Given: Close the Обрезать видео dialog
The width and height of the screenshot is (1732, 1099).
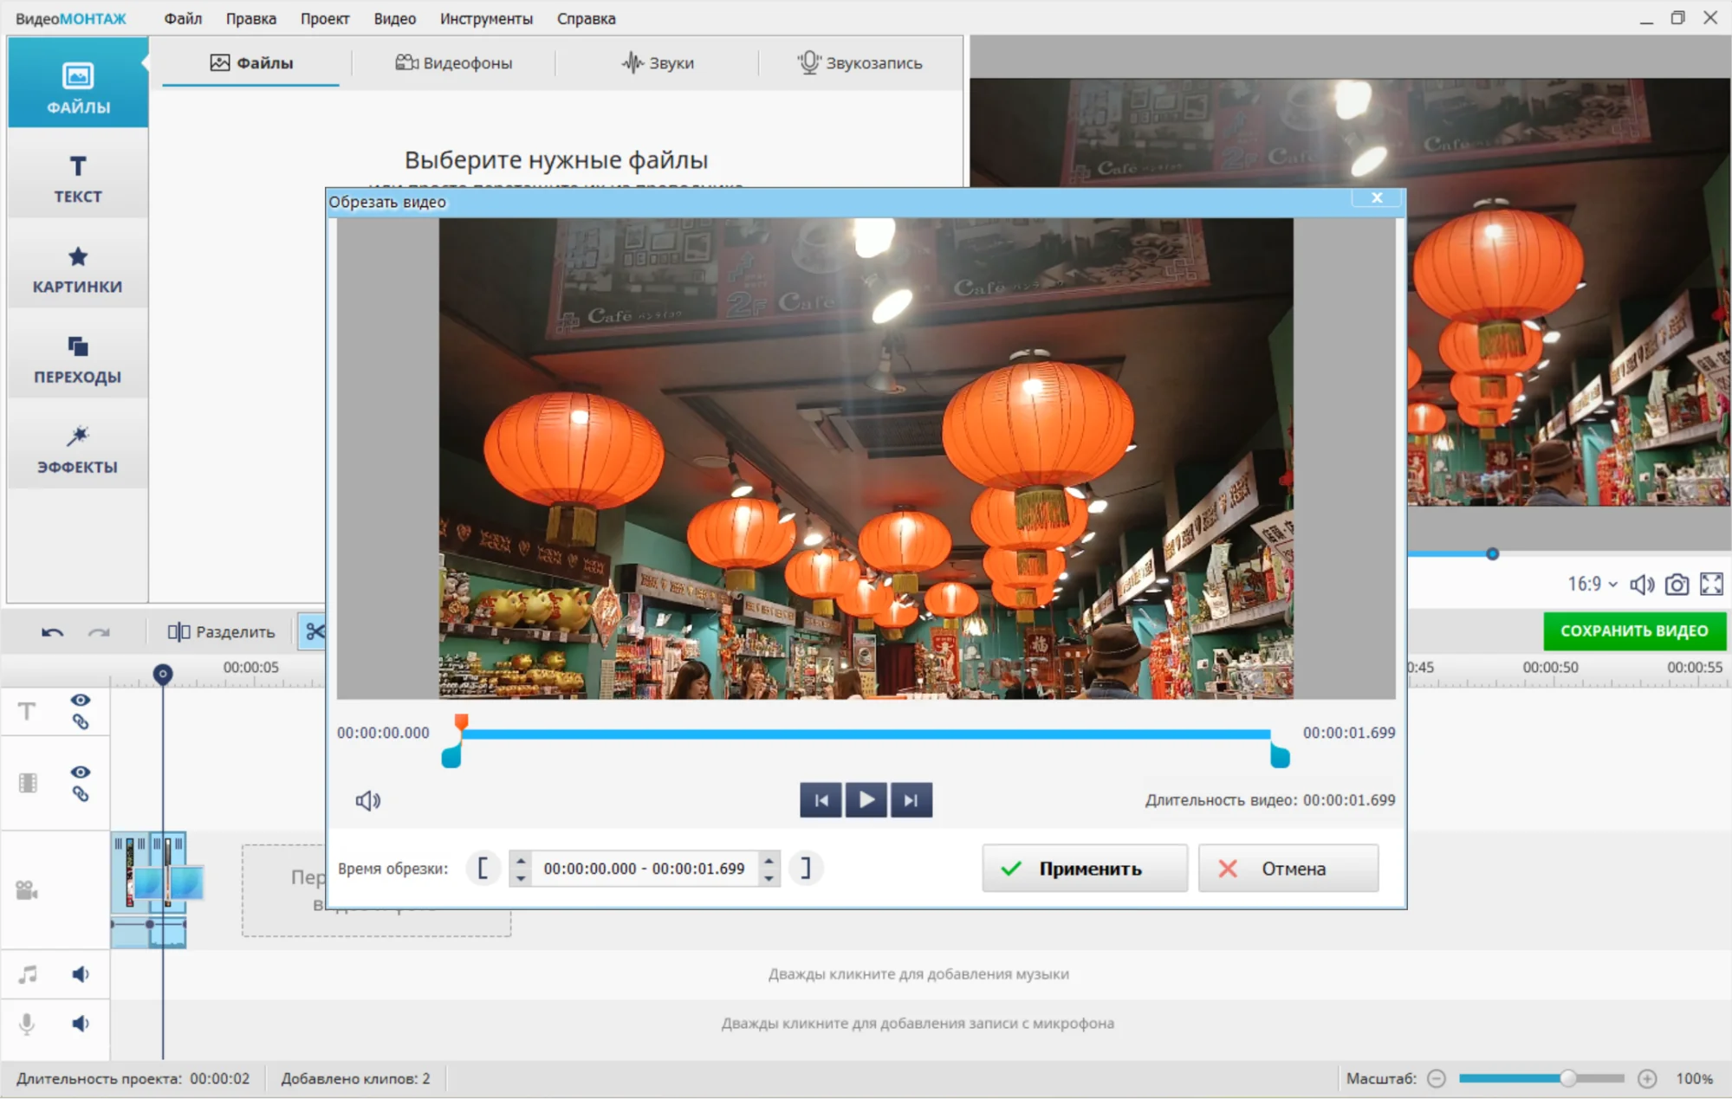Looking at the screenshot, I should [x=1377, y=198].
